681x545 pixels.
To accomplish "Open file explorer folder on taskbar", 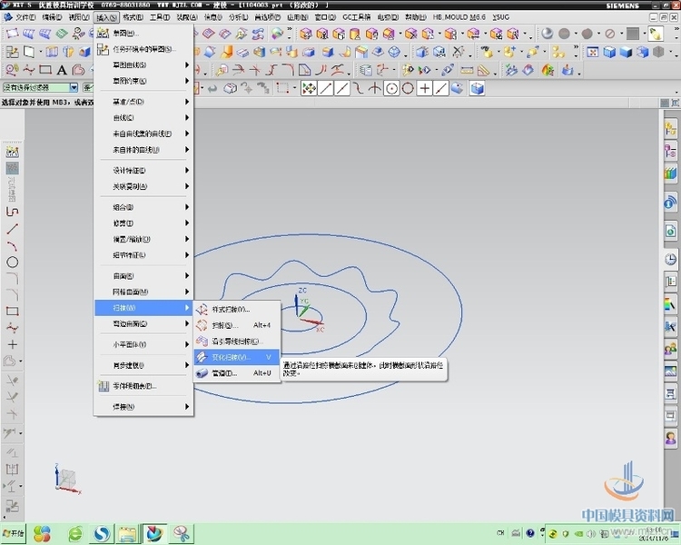I will pyautogui.click(x=127, y=534).
